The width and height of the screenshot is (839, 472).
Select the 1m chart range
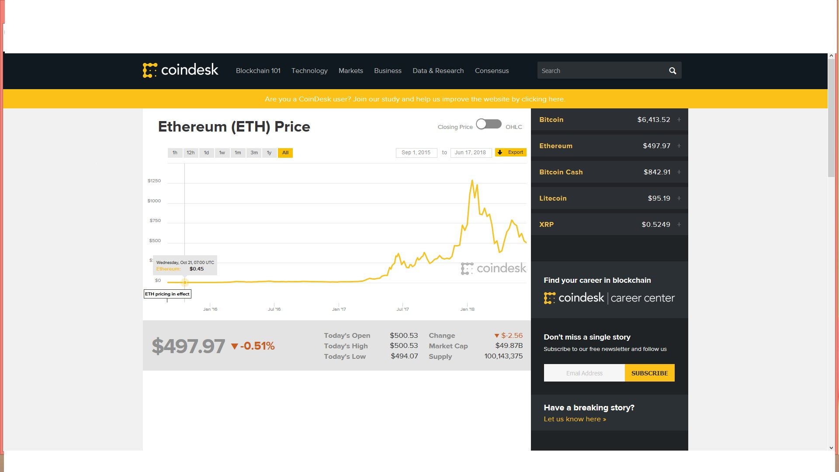238,153
